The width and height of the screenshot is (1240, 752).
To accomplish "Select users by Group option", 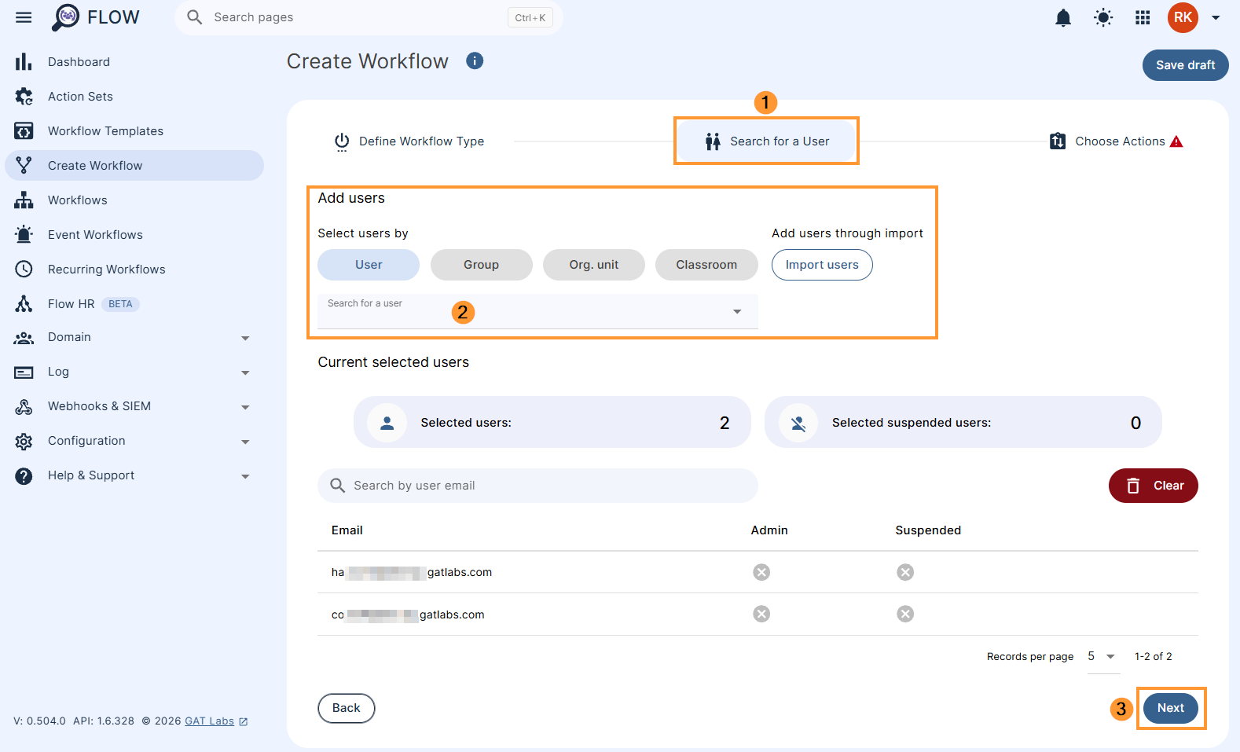I will click(x=481, y=265).
